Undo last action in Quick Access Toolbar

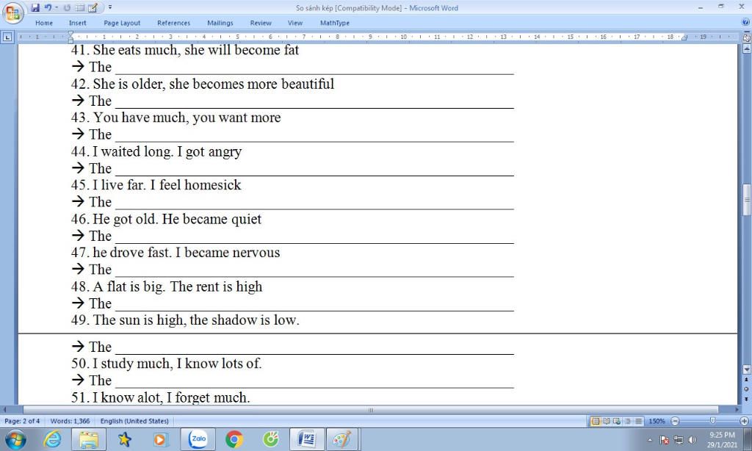coord(48,7)
